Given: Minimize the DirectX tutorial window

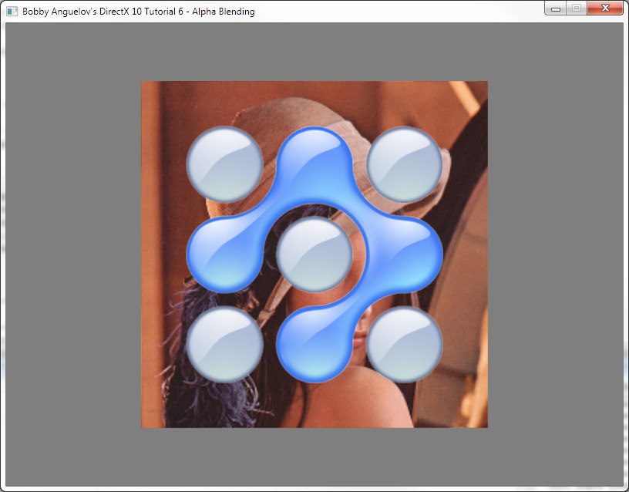Looking at the screenshot, I should (x=556, y=8).
